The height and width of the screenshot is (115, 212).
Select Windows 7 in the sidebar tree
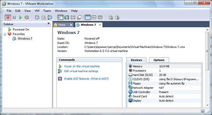(25, 39)
